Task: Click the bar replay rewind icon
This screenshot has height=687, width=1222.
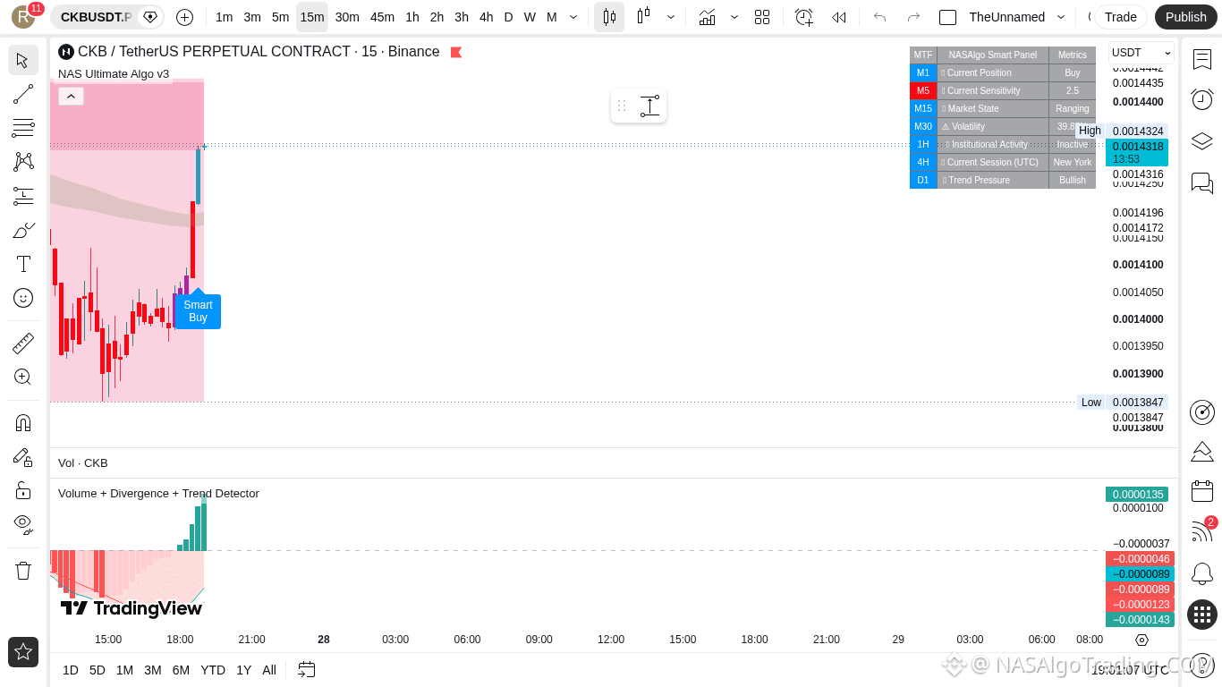Action: (838, 17)
